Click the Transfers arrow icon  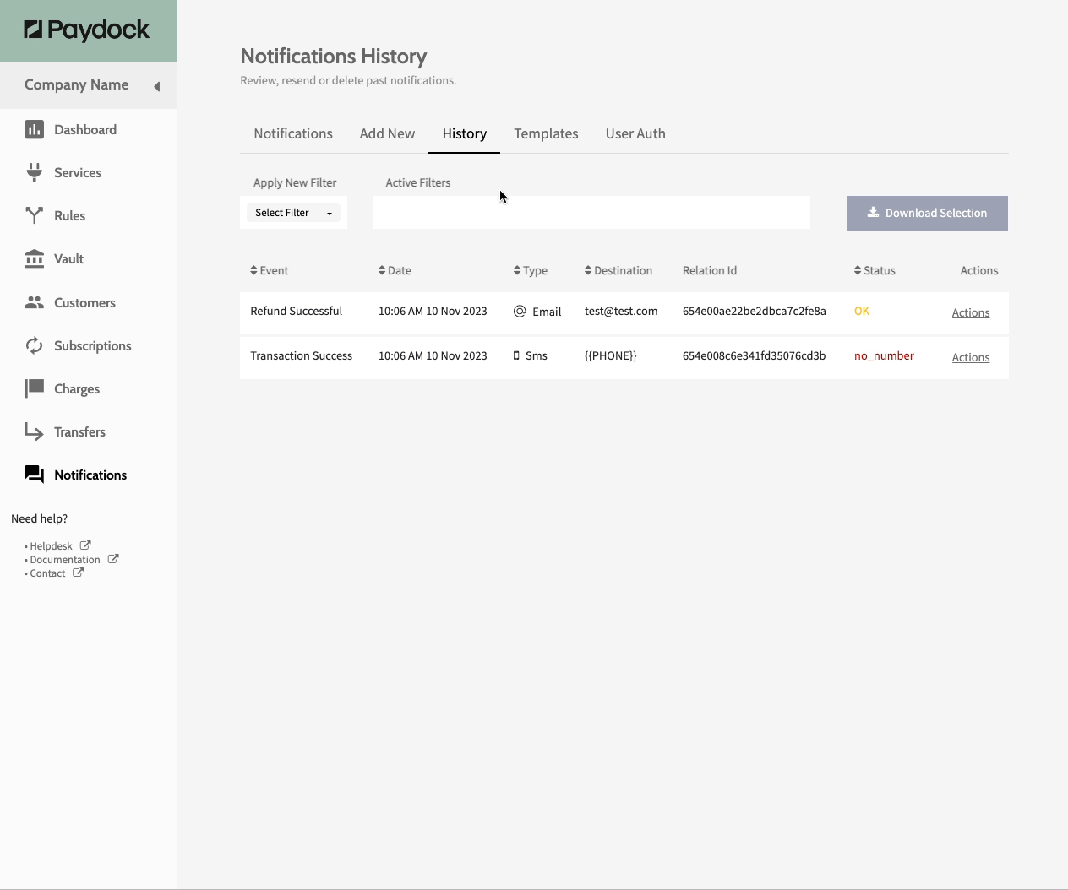coord(34,431)
